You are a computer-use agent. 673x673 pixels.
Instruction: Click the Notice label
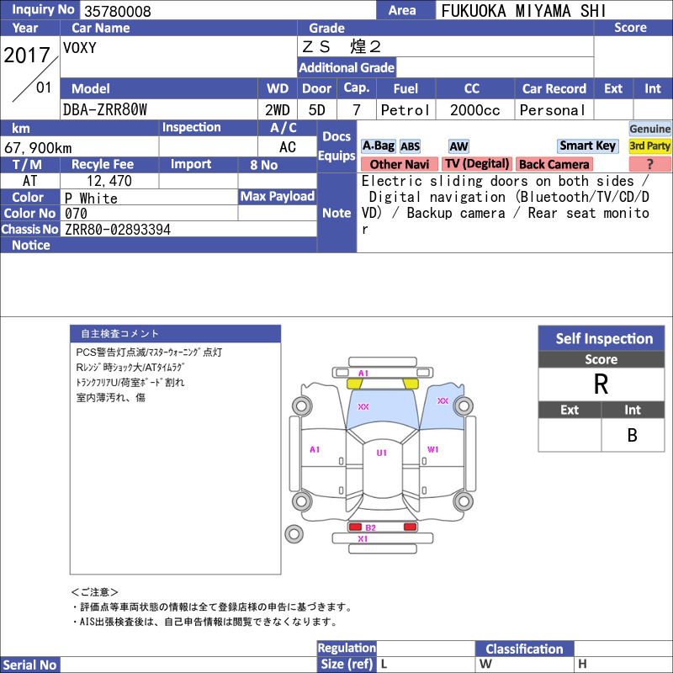tap(31, 246)
